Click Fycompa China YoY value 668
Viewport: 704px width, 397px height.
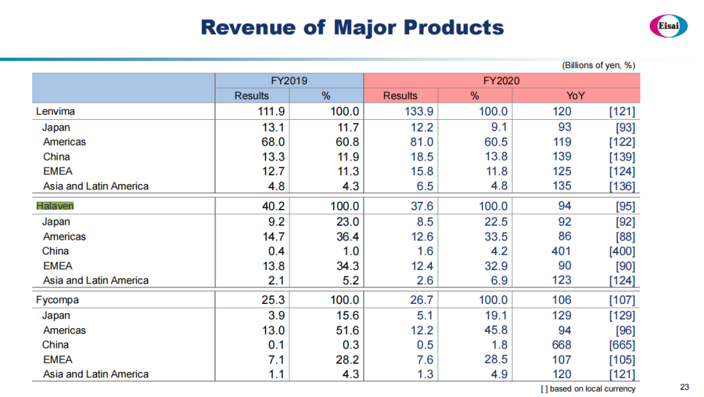point(561,345)
